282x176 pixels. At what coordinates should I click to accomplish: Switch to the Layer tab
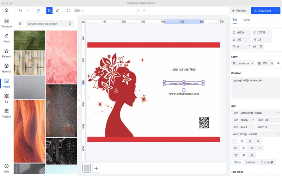(x=247, y=20)
